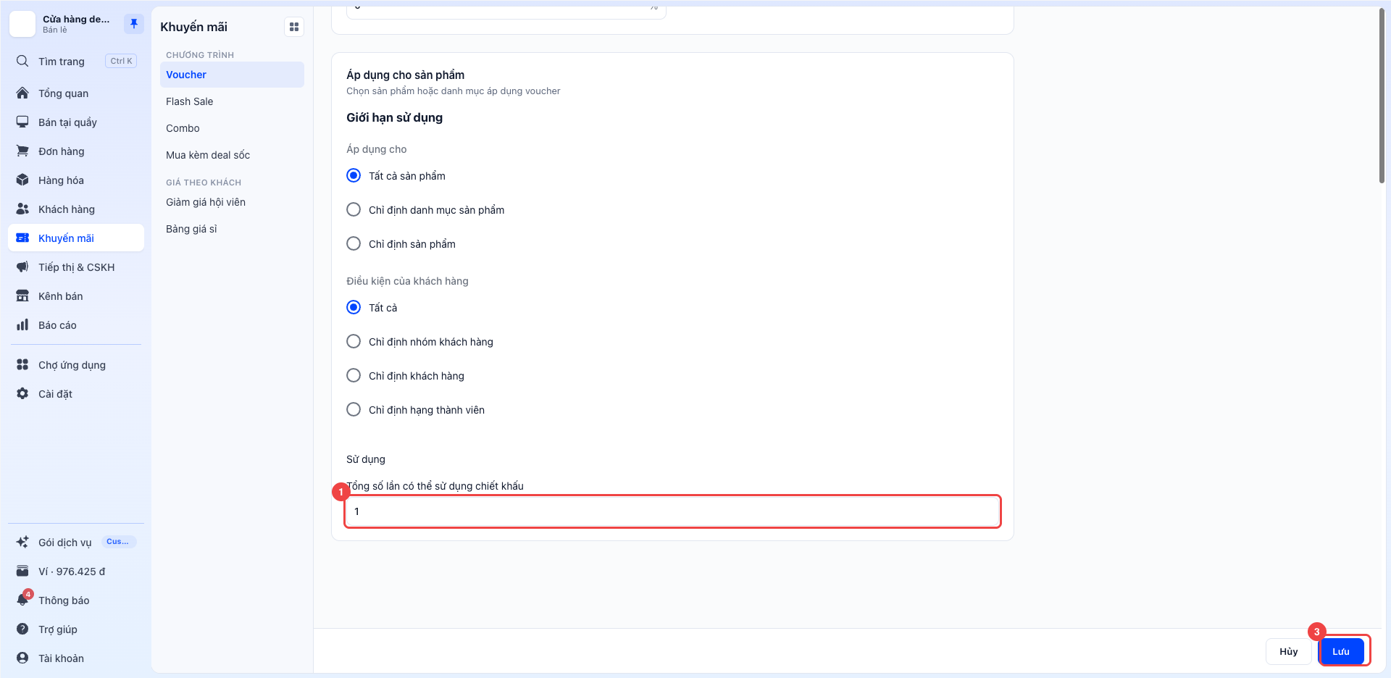The height and width of the screenshot is (678, 1391).
Task: Click the wallet icon next to Ví
Action: pyautogui.click(x=22, y=571)
